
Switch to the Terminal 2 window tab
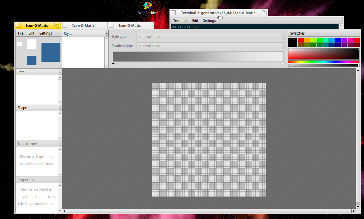pyautogui.click(x=218, y=13)
